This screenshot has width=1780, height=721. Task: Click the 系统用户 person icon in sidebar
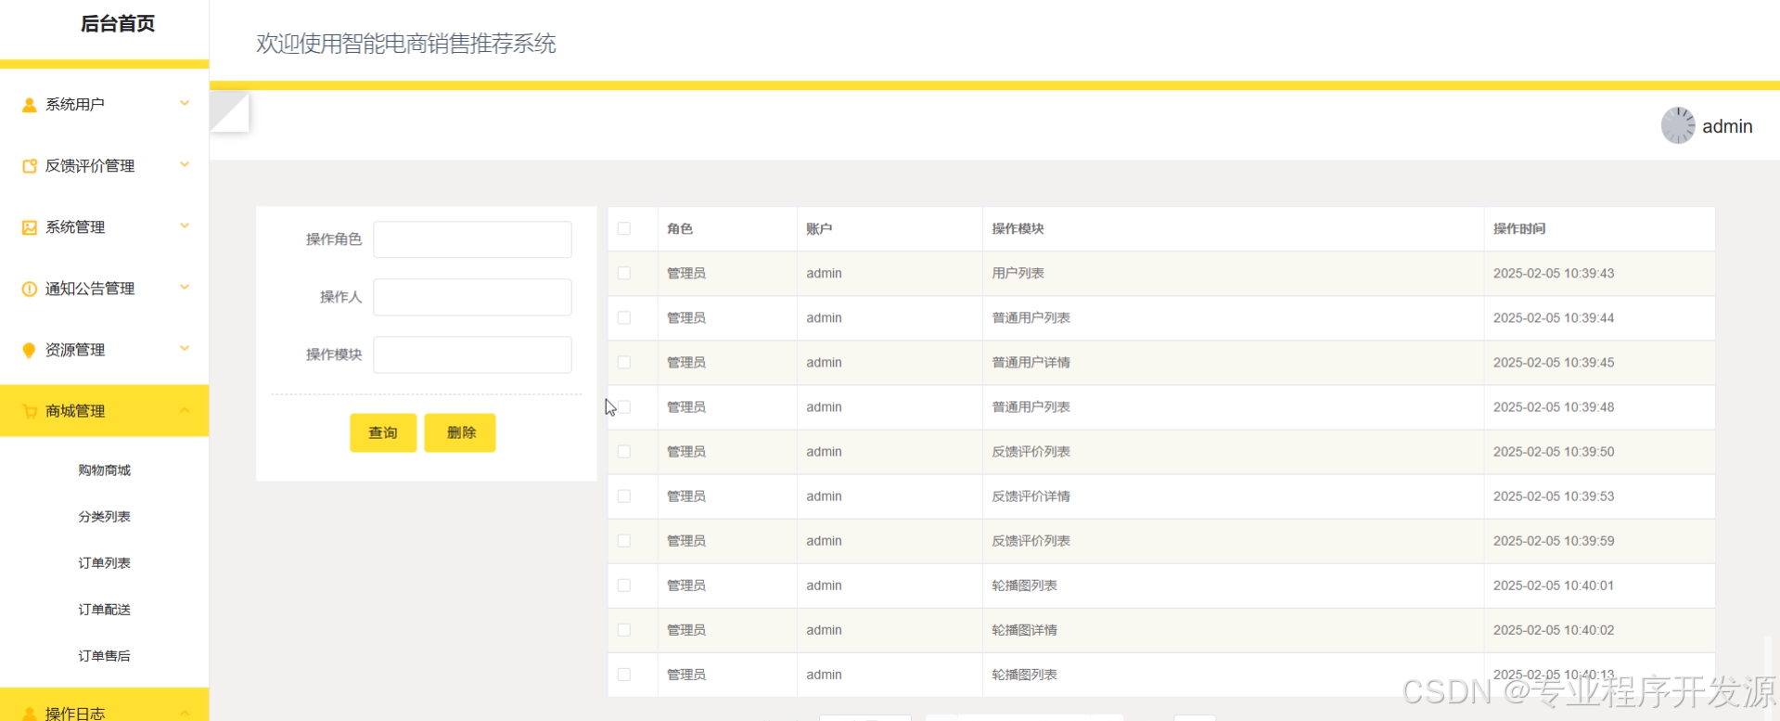click(x=30, y=105)
